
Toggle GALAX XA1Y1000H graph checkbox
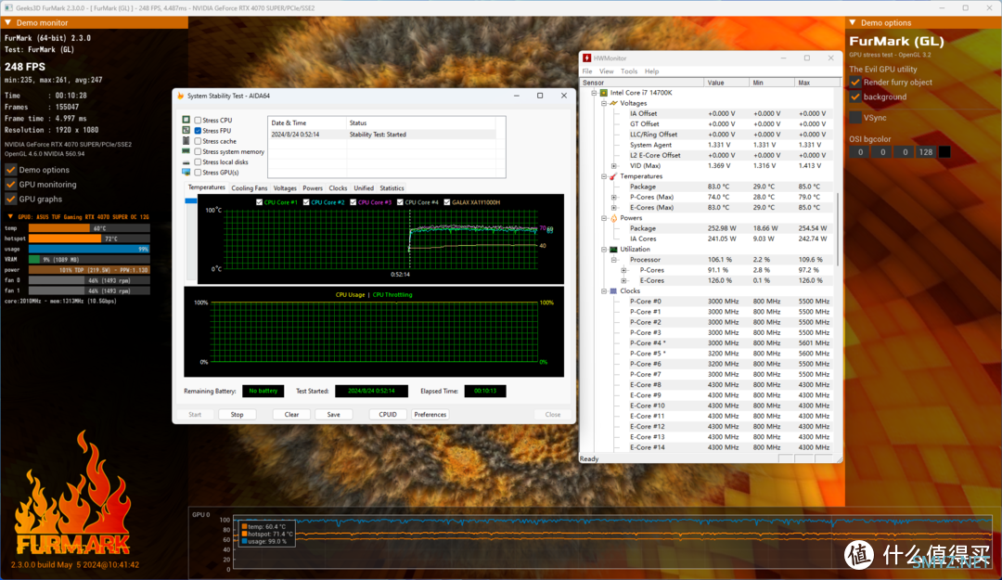446,202
